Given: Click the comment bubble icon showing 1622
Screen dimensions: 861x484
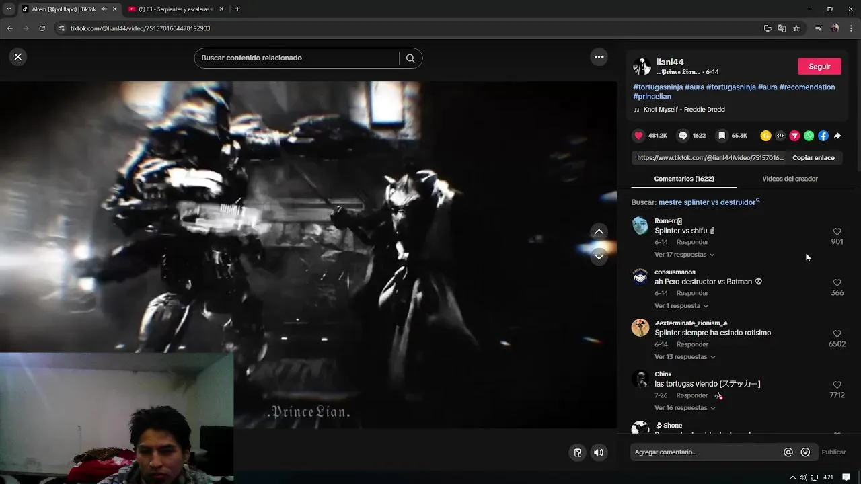Looking at the screenshot, I should (x=683, y=136).
